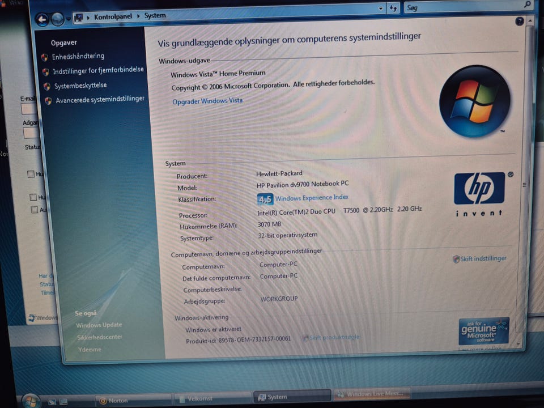Screen dimensions: 544x408
Task: Click the Adgangskode field in background window
Action: coord(32,133)
